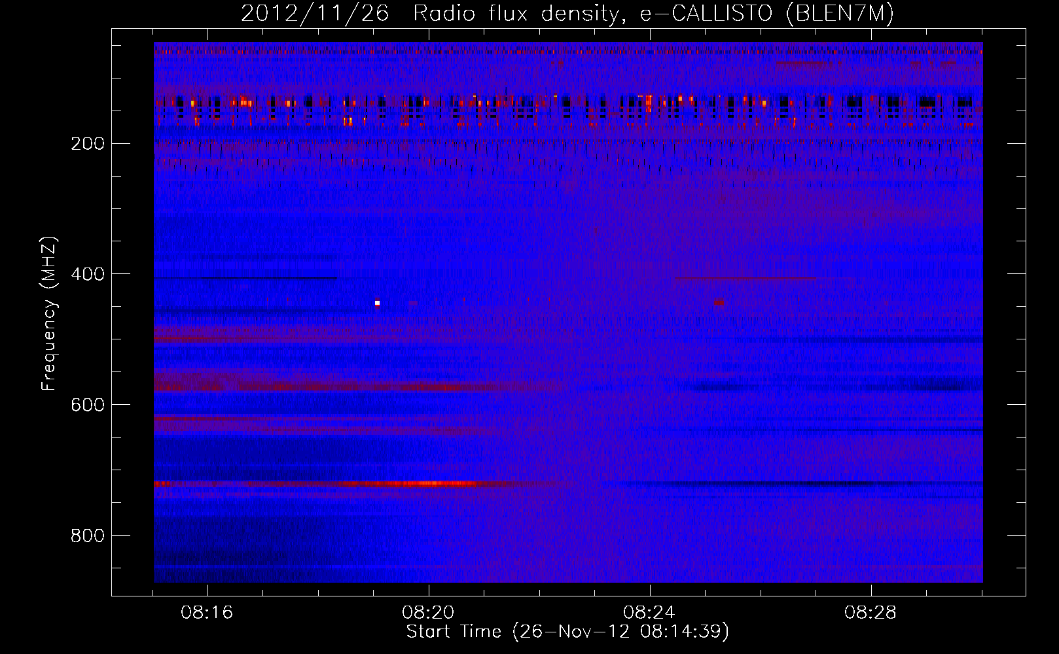
Task: Click the 08:28 time tick label
Action: click(871, 613)
